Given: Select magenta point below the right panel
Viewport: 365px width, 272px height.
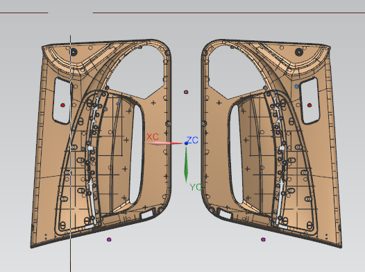Looking at the screenshot, I should (x=263, y=239).
